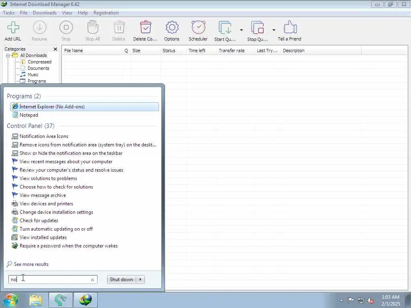Viewport: 411px width, 308px height.
Task: Select Music category
Action: tap(33, 75)
